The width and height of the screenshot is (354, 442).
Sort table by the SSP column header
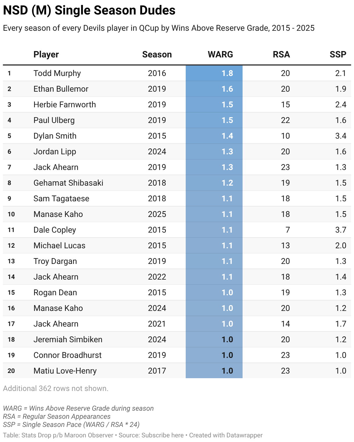point(338,55)
